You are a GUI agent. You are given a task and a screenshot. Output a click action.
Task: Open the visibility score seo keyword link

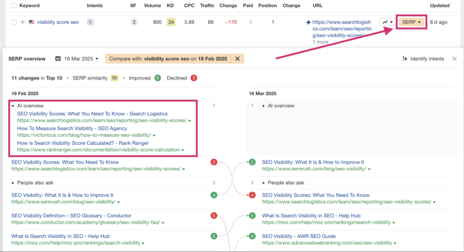57,22
